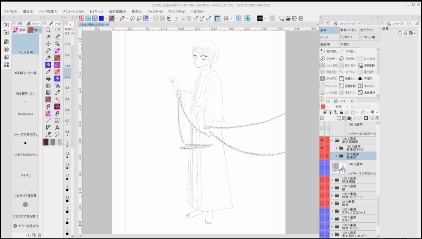This screenshot has width=422, height=239.
Task: Open the レイヤー(L) menu
Action: [x=97, y=11]
